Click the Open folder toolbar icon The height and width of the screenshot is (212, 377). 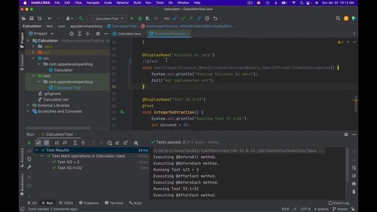pyautogui.click(x=24, y=18)
